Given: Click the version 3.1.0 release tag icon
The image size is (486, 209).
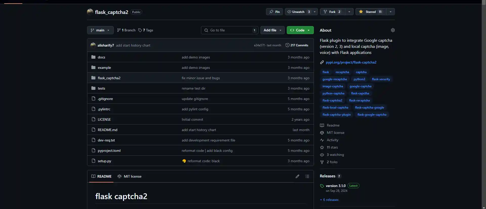Looking at the screenshot, I should tap(322, 186).
